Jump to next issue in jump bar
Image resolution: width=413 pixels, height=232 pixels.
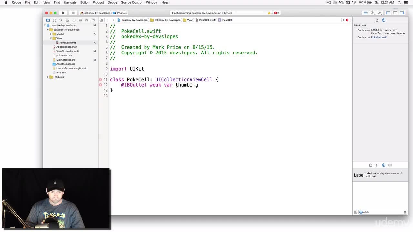[x=351, y=20]
